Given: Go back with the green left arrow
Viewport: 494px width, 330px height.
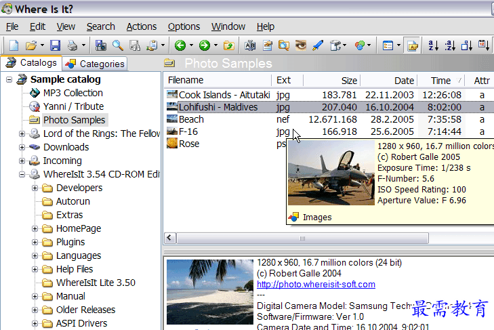Looking at the screenshot, I should [x=180, y=45].
